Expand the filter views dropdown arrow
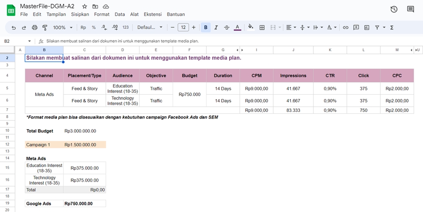 point(384,27)
